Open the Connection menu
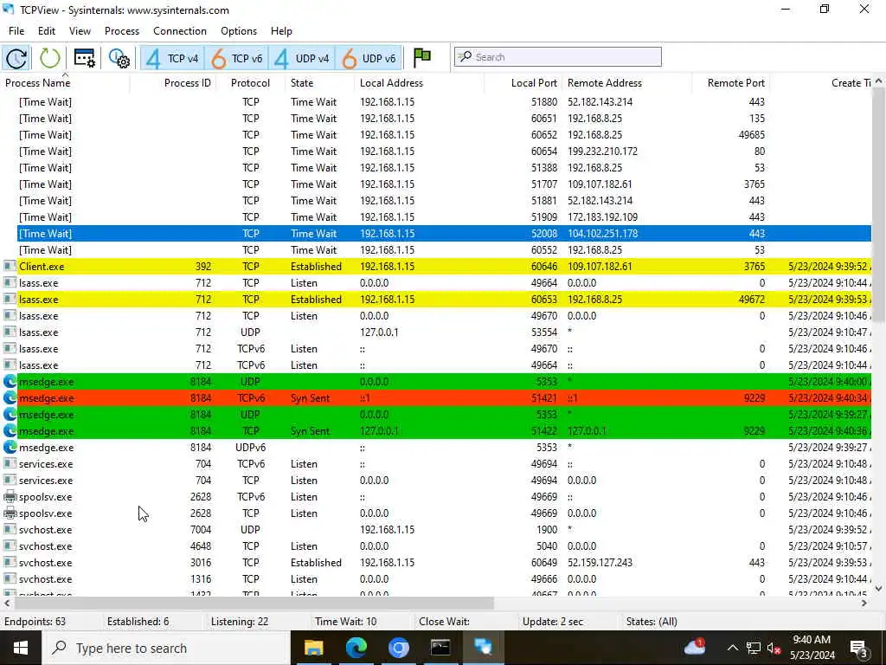The height and width of the screenshot is (665, 886). click(x=180, y=31)
